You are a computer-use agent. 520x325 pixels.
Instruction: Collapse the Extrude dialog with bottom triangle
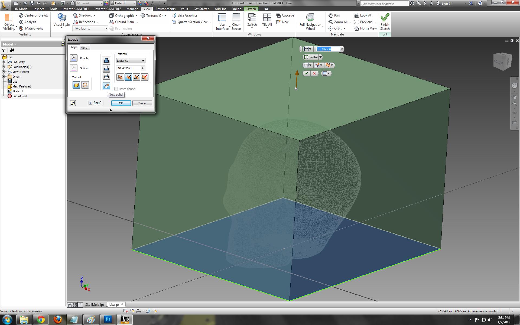tap(110, 110)
